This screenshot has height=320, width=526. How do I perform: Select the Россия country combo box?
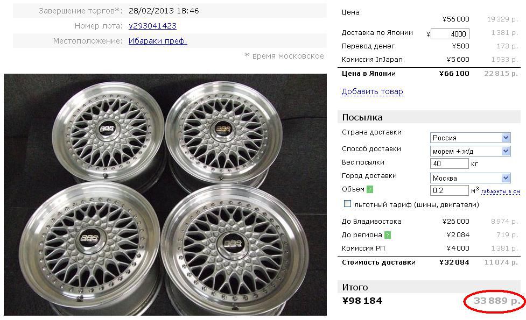tap(471, 138)
